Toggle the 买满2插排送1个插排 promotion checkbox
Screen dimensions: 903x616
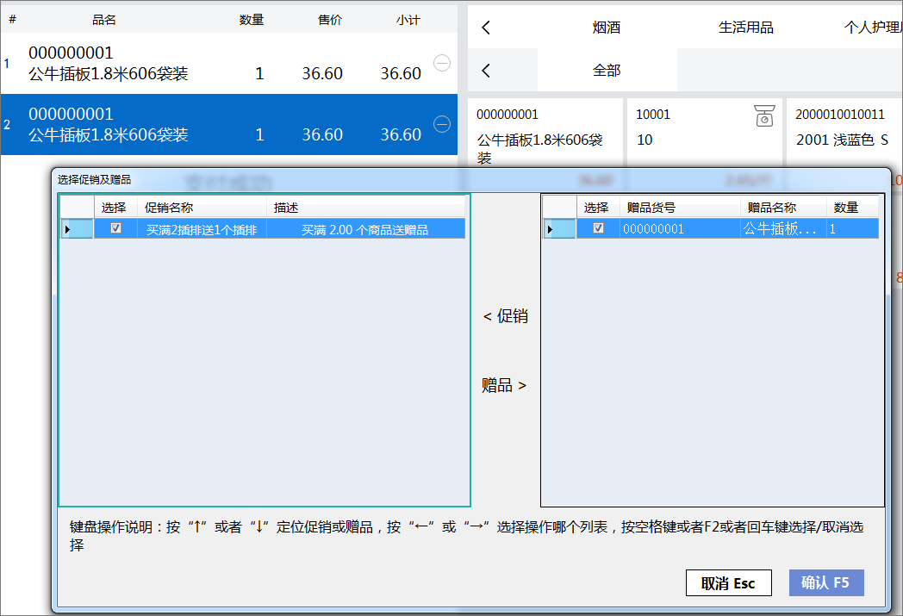[x=115, y=228]
